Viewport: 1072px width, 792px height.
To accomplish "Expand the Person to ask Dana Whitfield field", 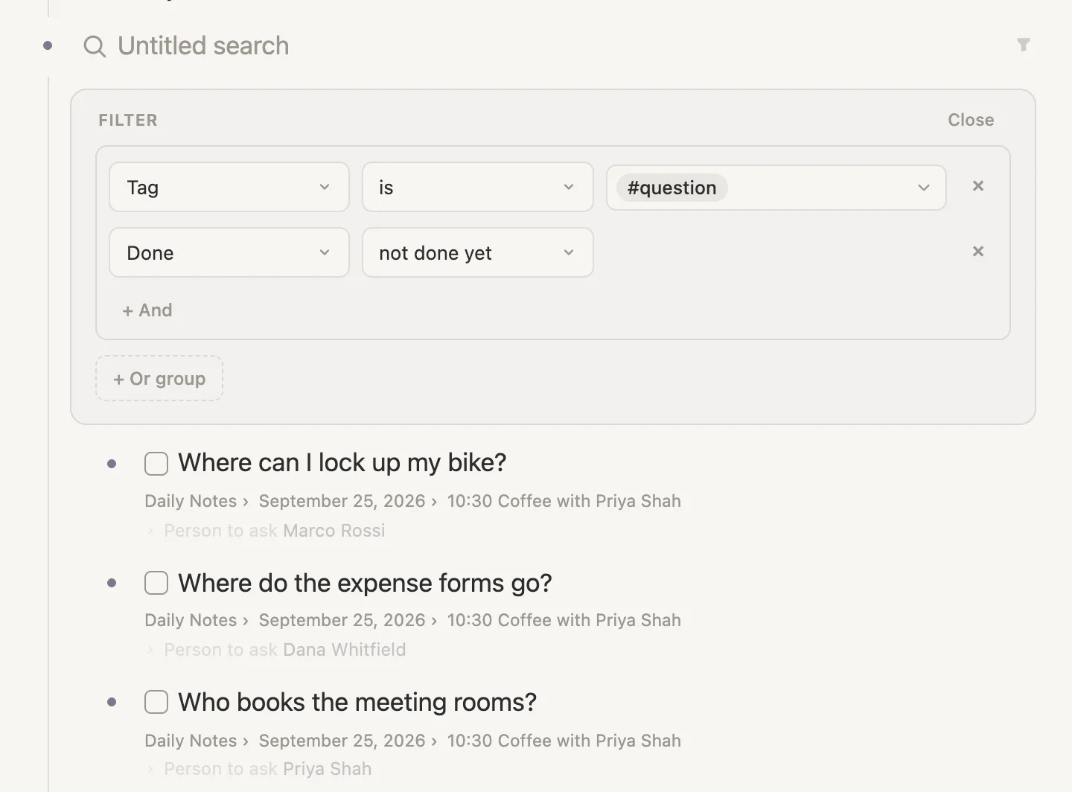I will pyautogui.click(x=150, y=650).
